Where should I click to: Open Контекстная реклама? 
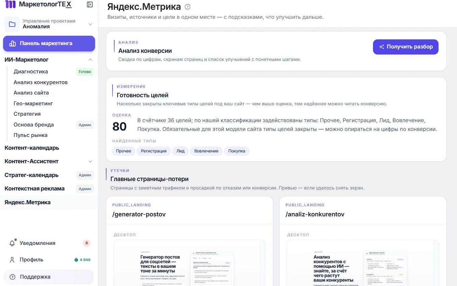pos(35,188)
